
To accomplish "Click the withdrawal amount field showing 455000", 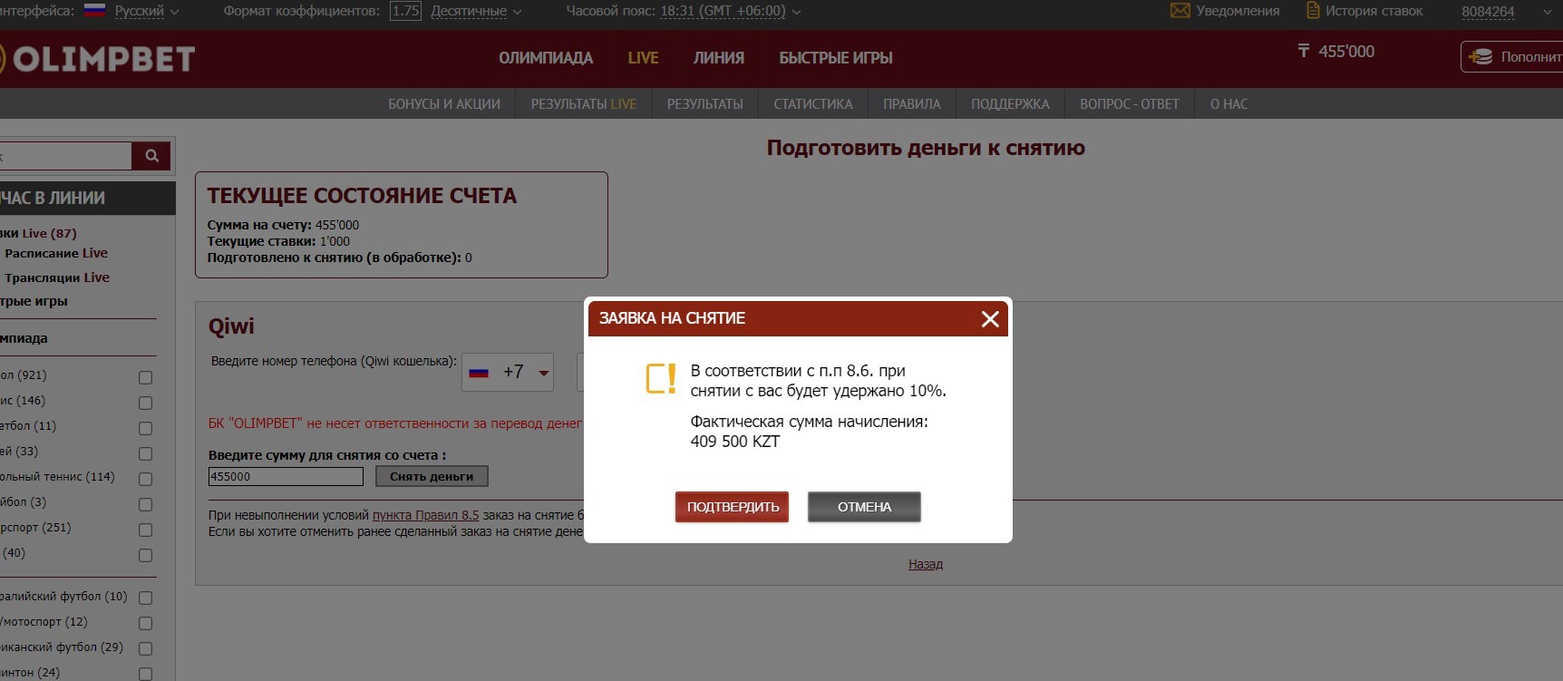I will click(x=286, y=476).
